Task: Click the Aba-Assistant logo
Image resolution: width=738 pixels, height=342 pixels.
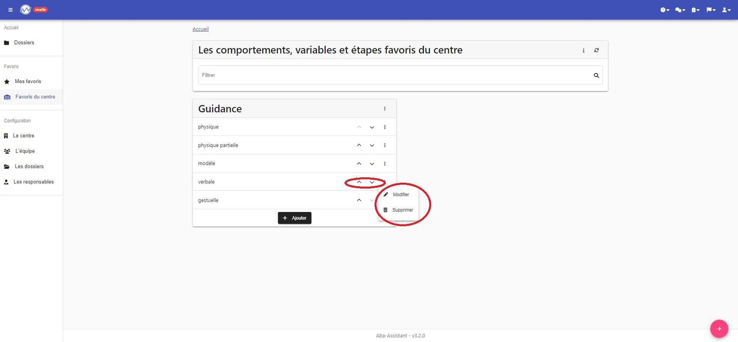Action: point(25,10)
